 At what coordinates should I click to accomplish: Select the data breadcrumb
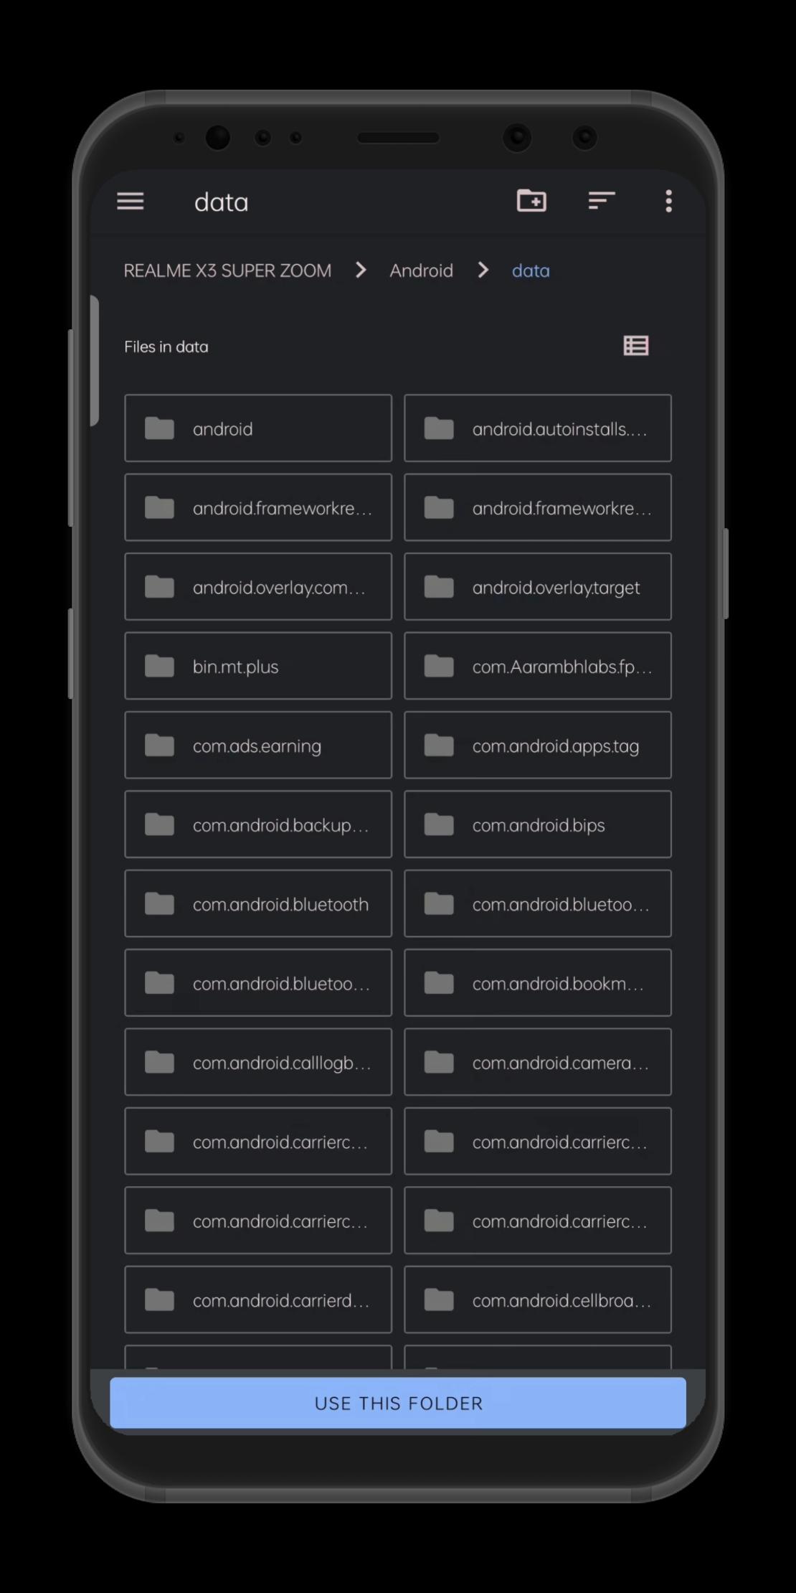pyautogui.click(x=531, y=271)
